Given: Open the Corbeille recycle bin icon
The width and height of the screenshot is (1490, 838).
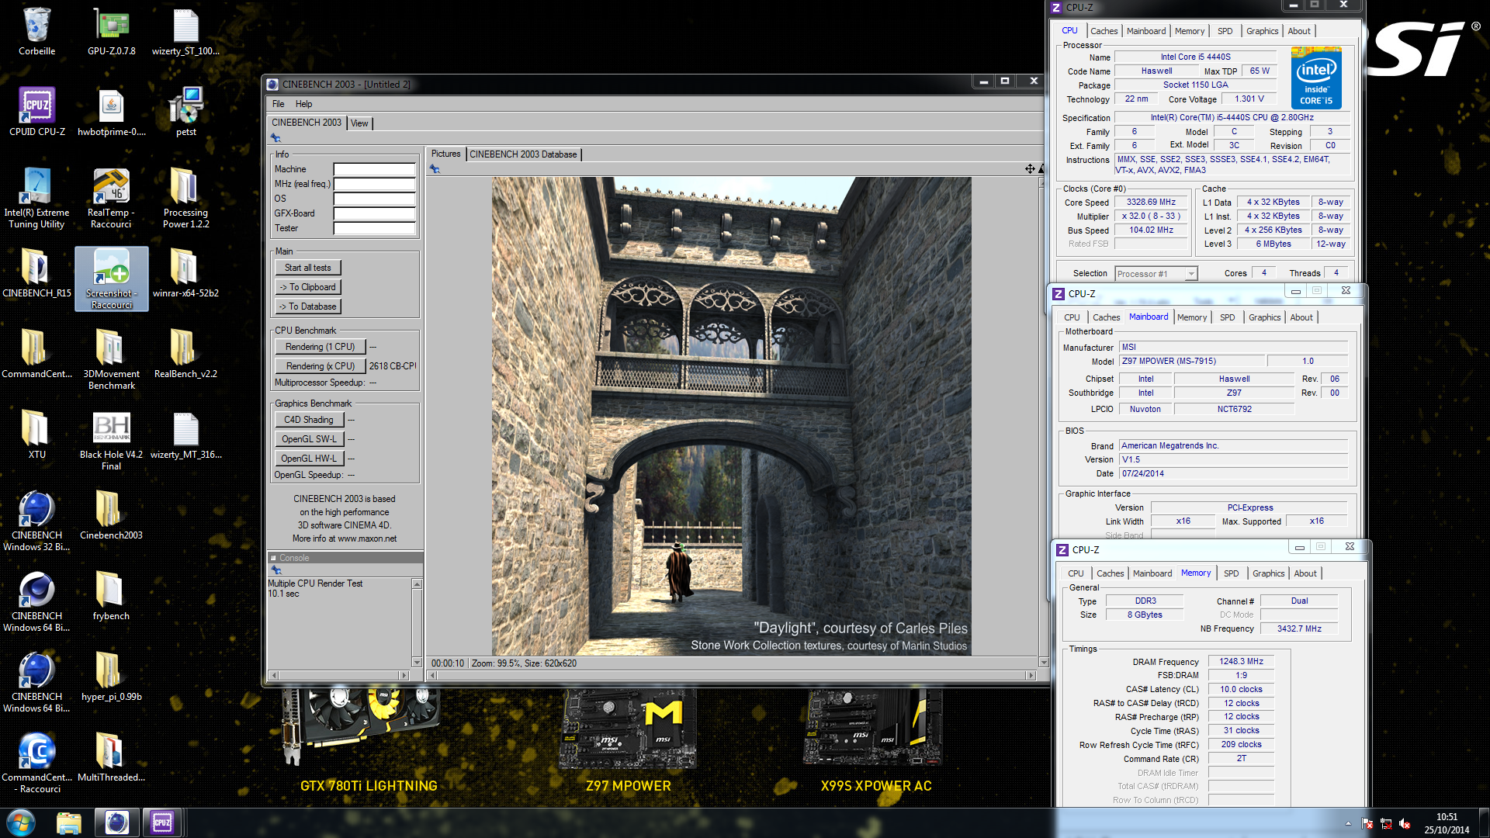Looking at the screenshot, I should 36,32.
